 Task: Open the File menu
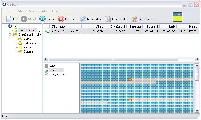click(x=10, y=11)
